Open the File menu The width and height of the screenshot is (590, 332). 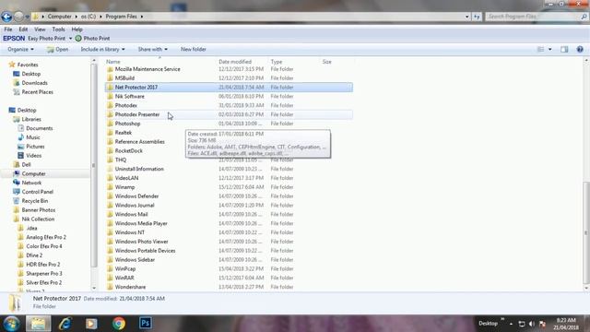(8, 30)
